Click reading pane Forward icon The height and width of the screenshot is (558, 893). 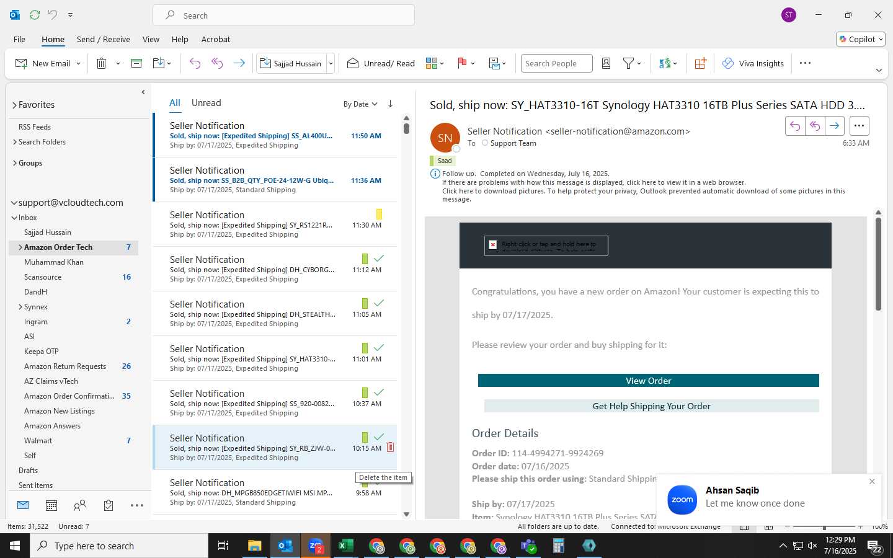[835, 125]
